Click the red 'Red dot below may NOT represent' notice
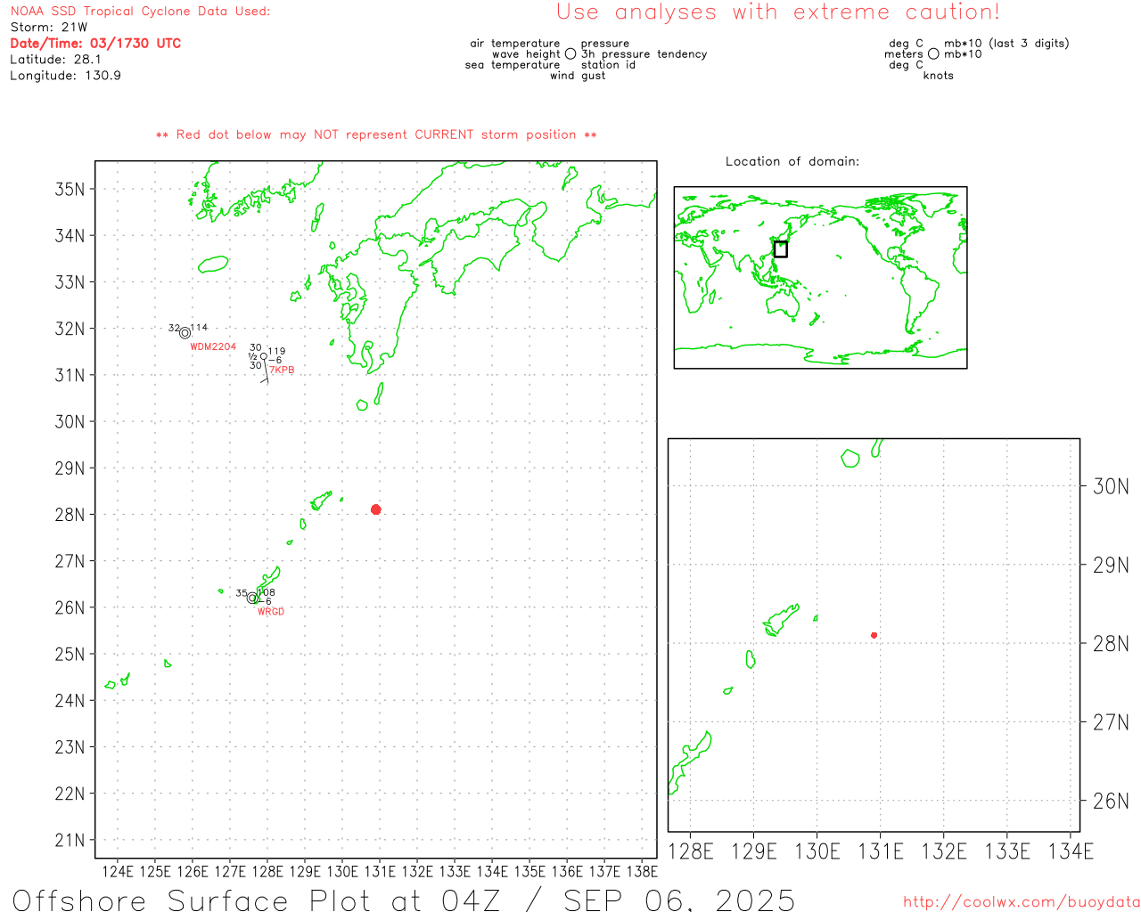Image resolution: width=1141 pixels, height=912 pixels. pyautogui.click(x=376, y=134)
